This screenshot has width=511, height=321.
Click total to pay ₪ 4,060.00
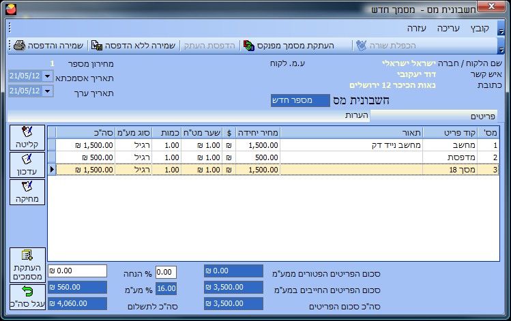(78, 303)
